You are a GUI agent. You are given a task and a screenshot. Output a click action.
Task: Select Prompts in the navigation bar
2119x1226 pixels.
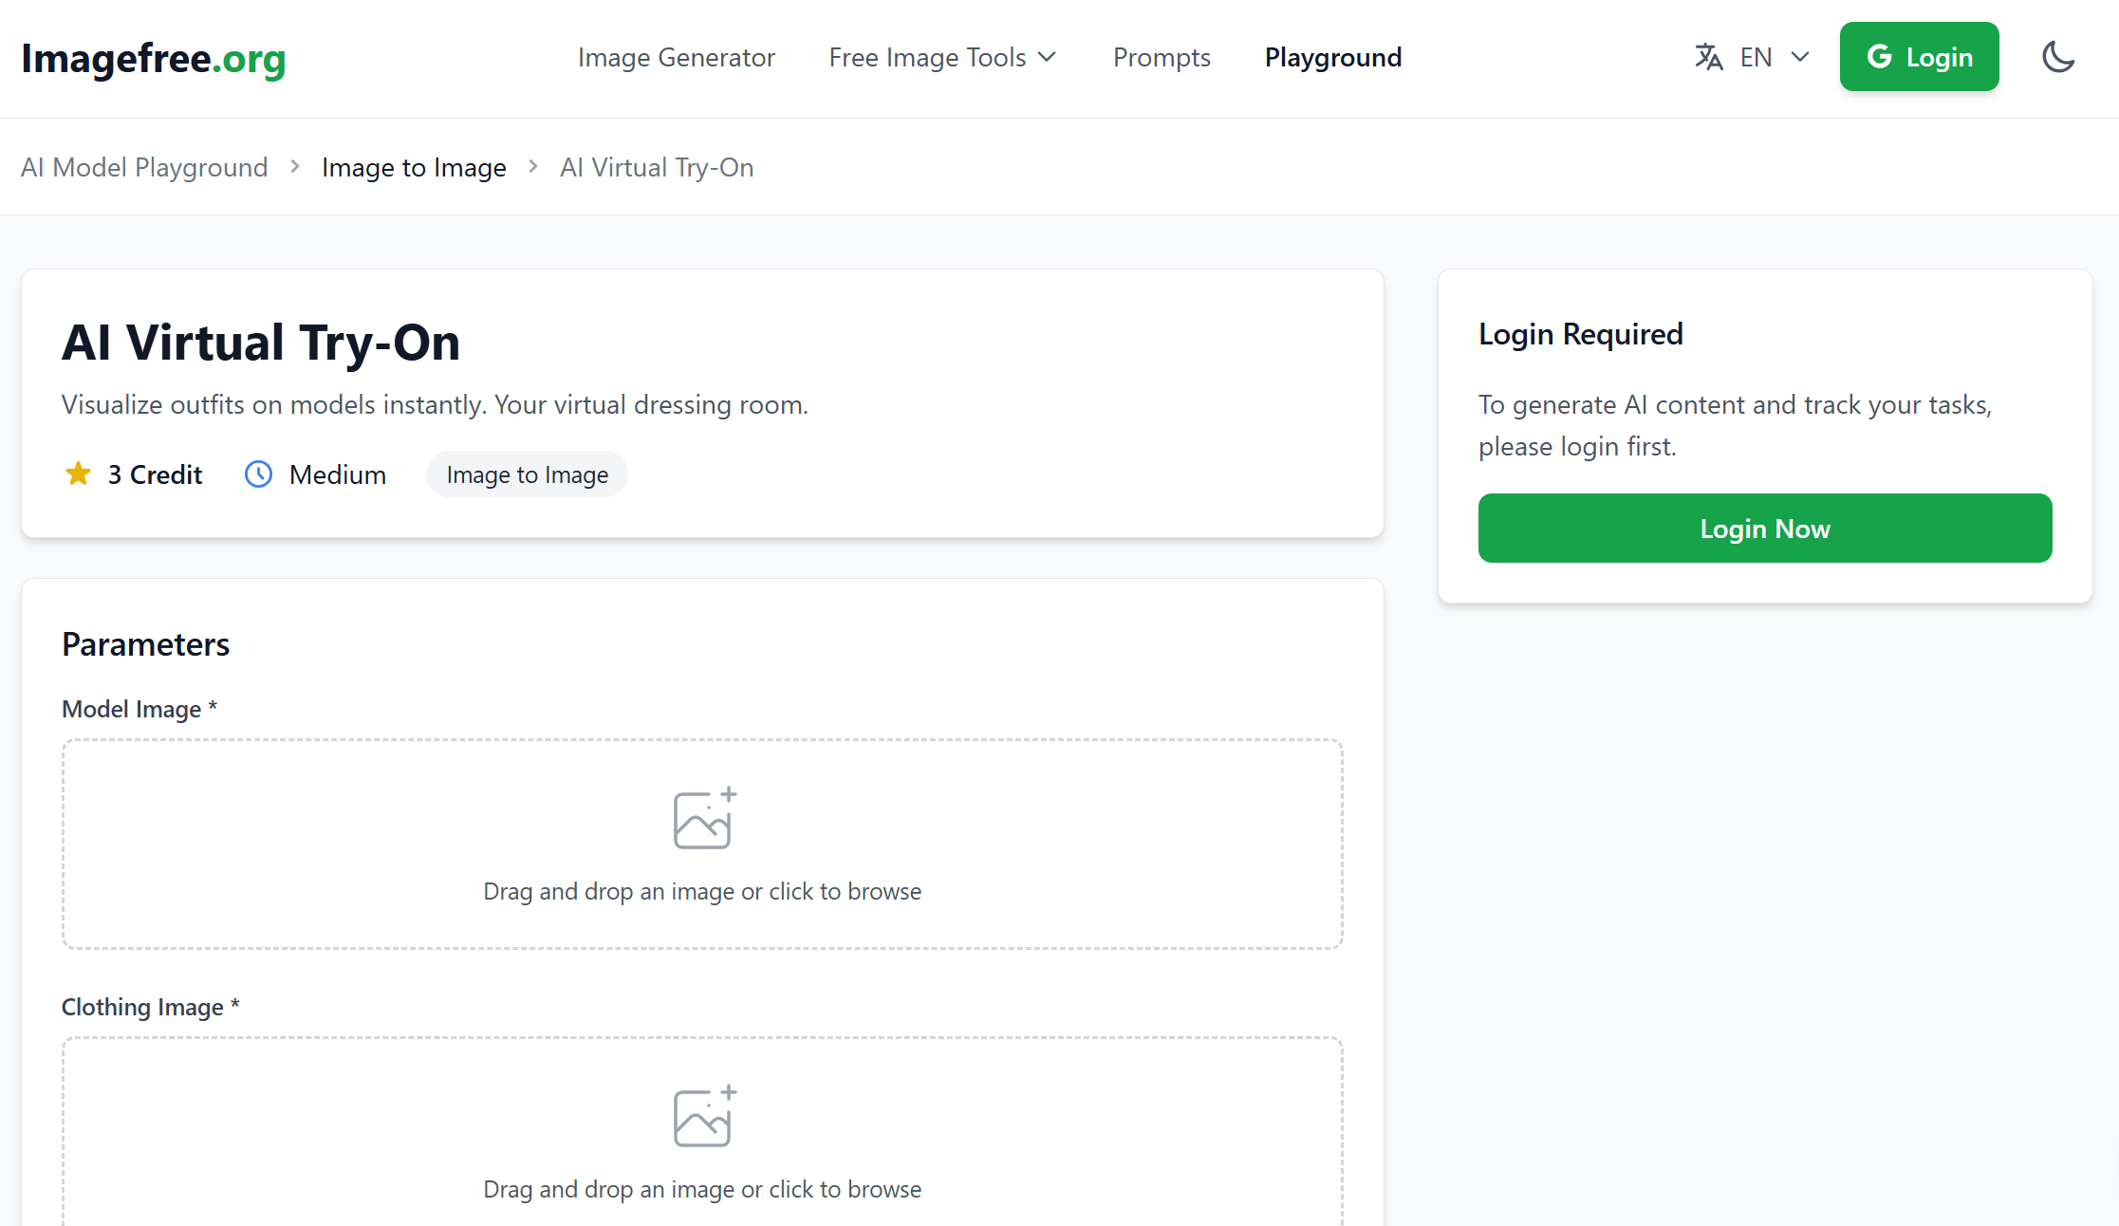click(x=1161, y=57)
